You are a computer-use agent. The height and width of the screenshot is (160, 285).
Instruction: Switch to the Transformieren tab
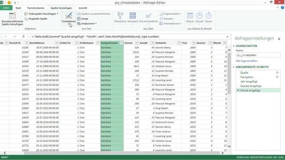(36, 8)
